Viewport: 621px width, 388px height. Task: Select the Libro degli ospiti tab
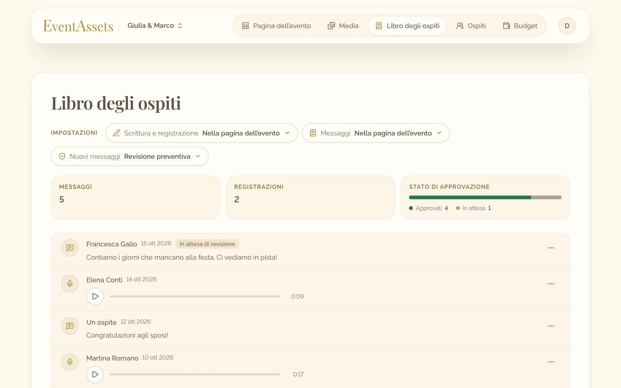pos(408,26)
